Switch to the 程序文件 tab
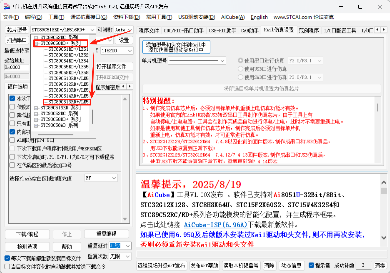The width and height of the screenshot is (390, 273). click(x=149, y=30)
